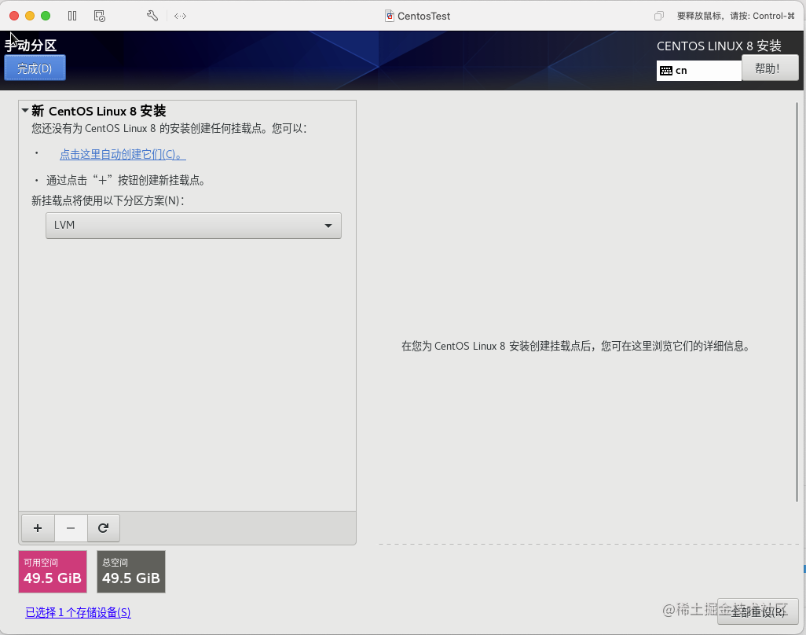The width and height of the screenshot is (806, 635).
Task: Add a new mount point with plus
Action: click(x=38, y=528)
